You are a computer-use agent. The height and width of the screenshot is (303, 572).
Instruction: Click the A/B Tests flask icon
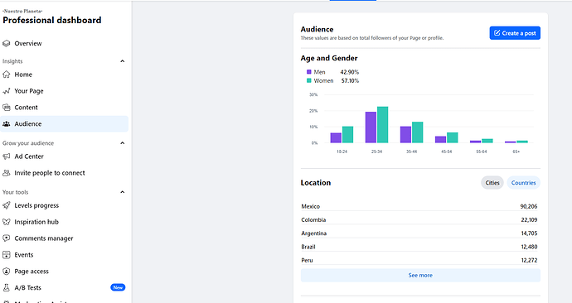click(6, 288)
